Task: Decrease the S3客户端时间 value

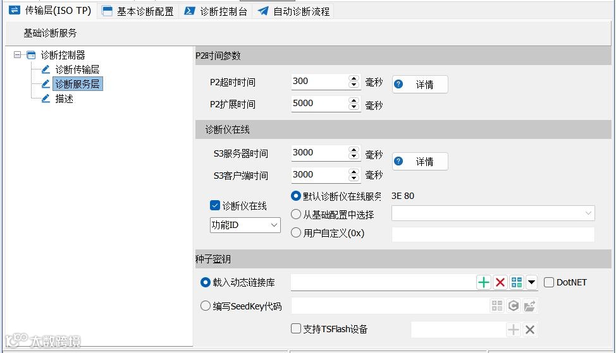Action: (354, 178)
